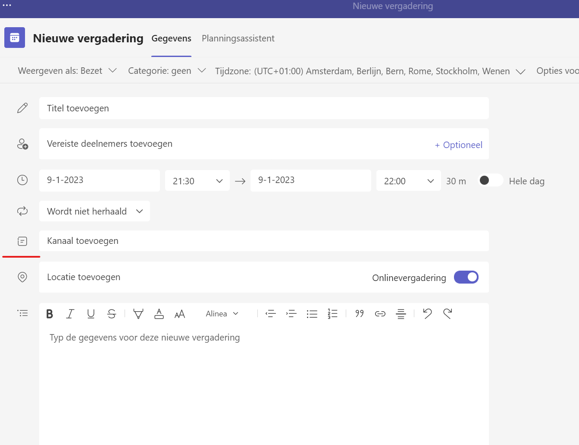
Task: Open the font color swatch picker
Action: point(159,314)
